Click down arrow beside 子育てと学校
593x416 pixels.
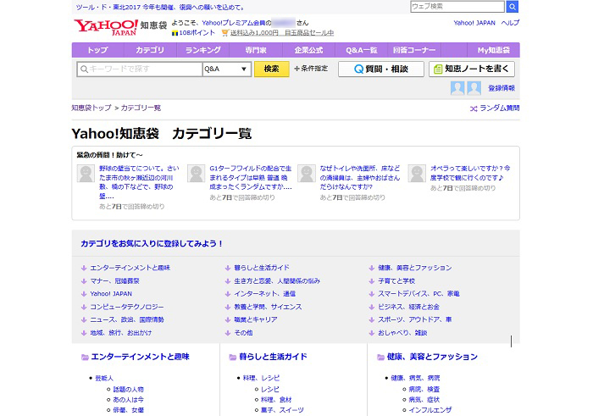[x=372, y=281]
